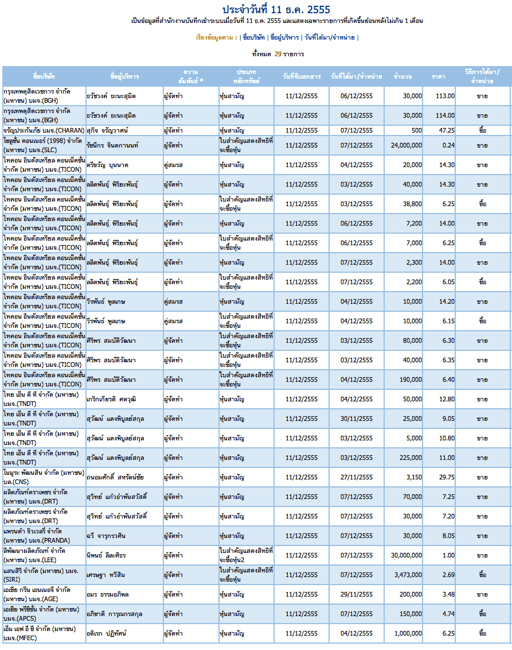Select the company cell ending with (LEE)
This screenshot has height=650, width=512.
44,555
